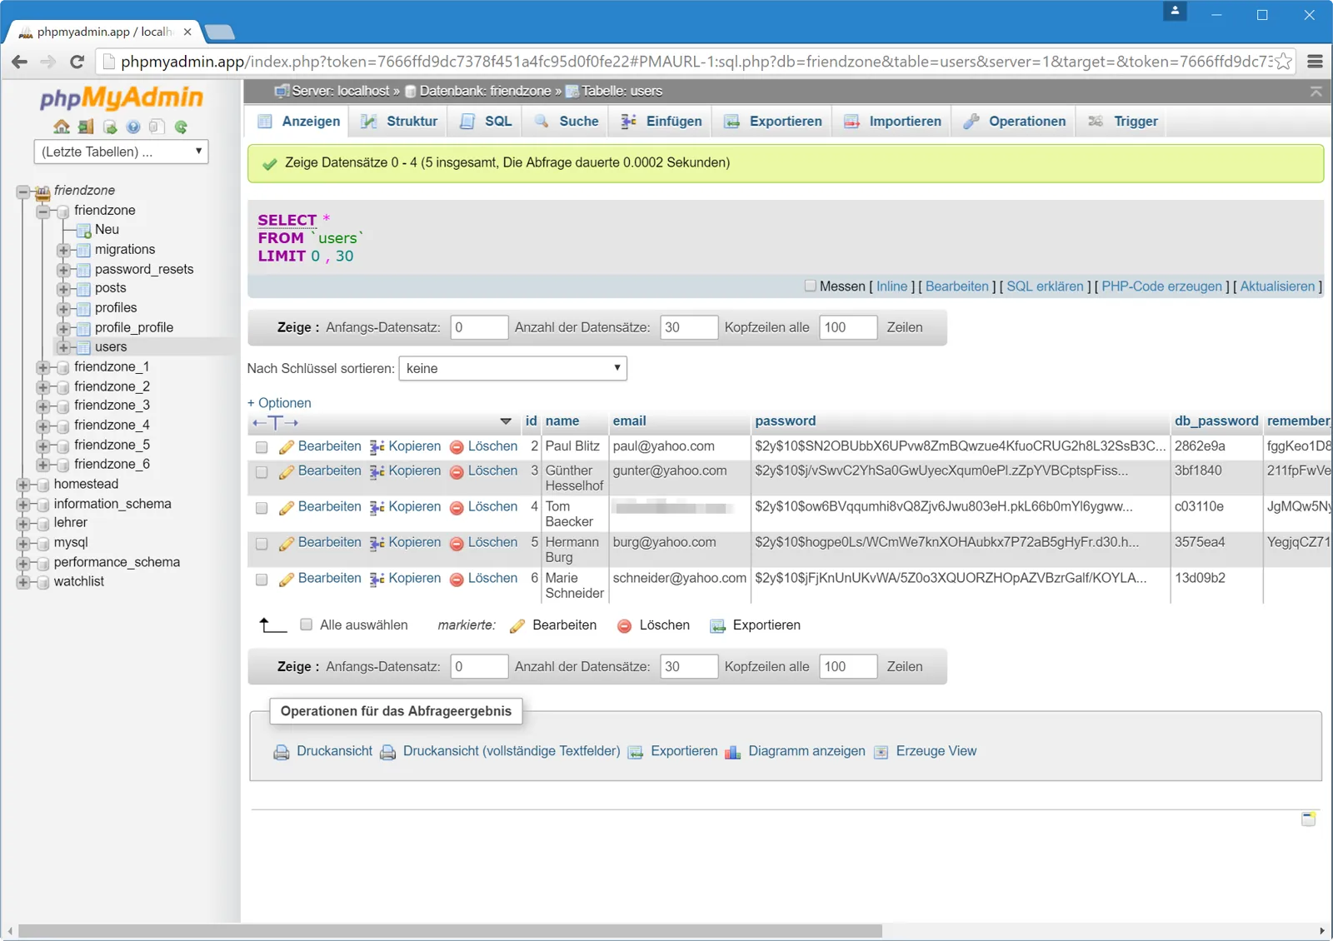The width and height of the screenshot is (1333, 941).
Task: Click the export icon beside markierte Exportieren
Action: point(717,626)
